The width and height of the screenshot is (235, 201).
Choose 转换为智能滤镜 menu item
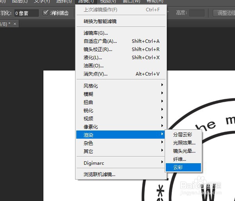click(121, 21)
